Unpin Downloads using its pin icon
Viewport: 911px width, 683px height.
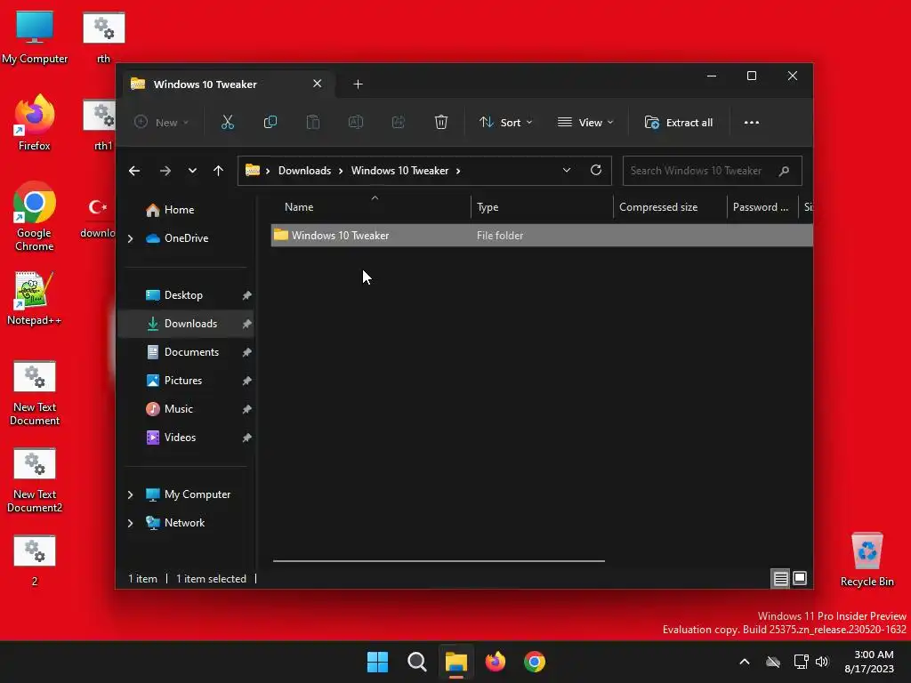pyautogui.click(x=246, y=324)
